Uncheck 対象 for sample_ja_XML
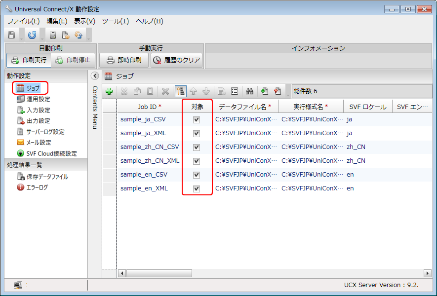437x296 pixels. (x=197, y=134)
